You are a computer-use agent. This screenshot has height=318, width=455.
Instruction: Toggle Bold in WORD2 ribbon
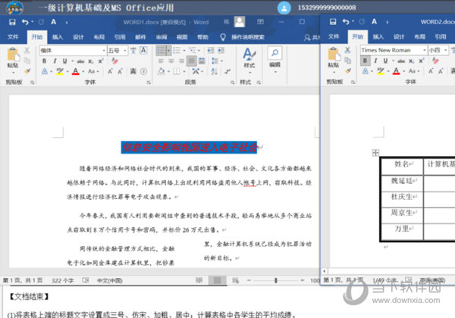click(x=365, y=61)
